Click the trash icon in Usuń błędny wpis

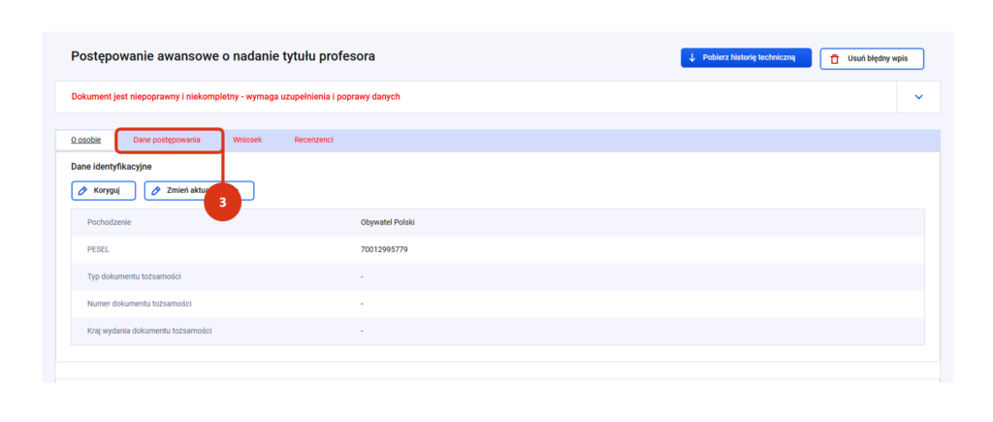pos(834,59)
